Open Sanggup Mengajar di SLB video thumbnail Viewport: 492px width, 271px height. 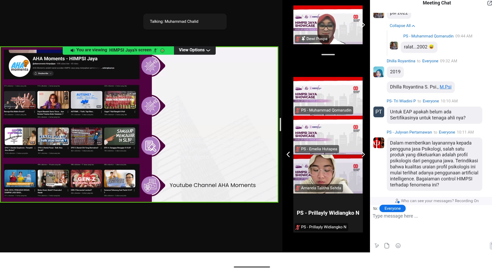point(120,136)
